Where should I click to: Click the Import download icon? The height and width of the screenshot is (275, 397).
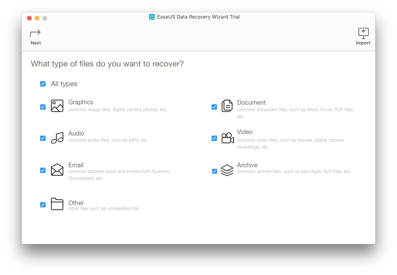pyautogui.click(x=363, y=32)
